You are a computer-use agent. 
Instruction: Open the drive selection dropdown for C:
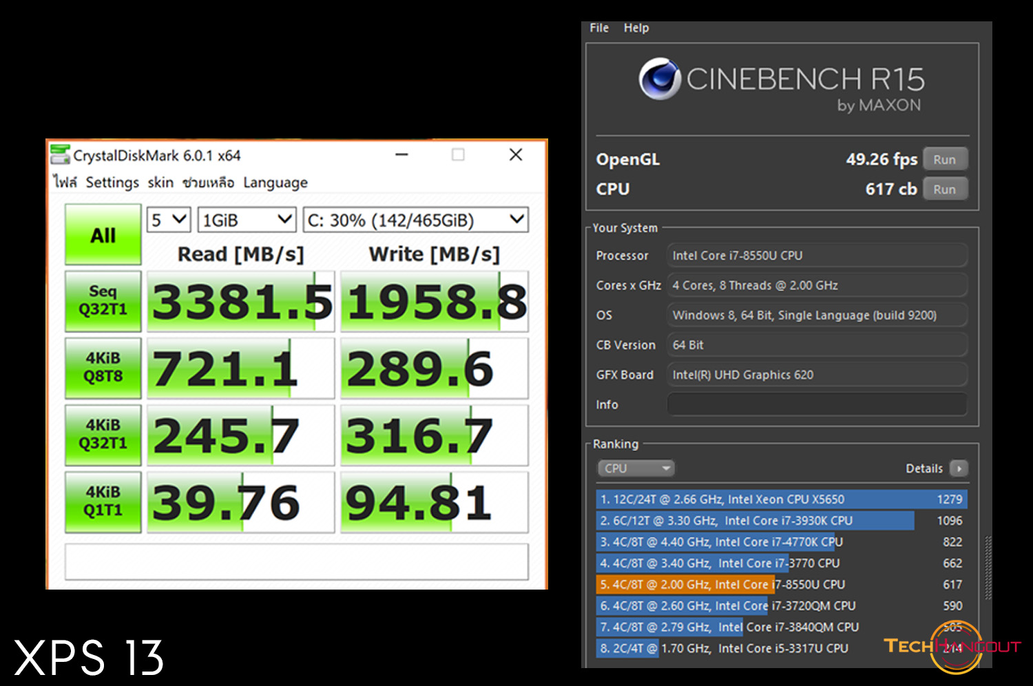(416, 220)
